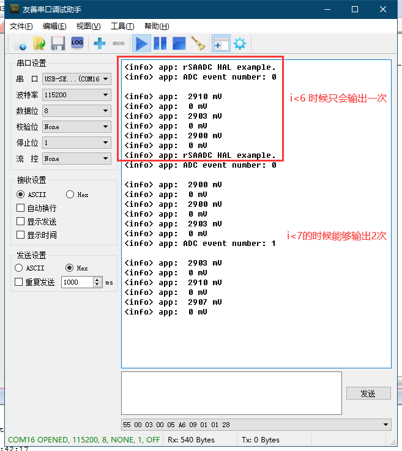Select Hex in 发送设置
The image size is (402, 451).
(x=76, y=268)
